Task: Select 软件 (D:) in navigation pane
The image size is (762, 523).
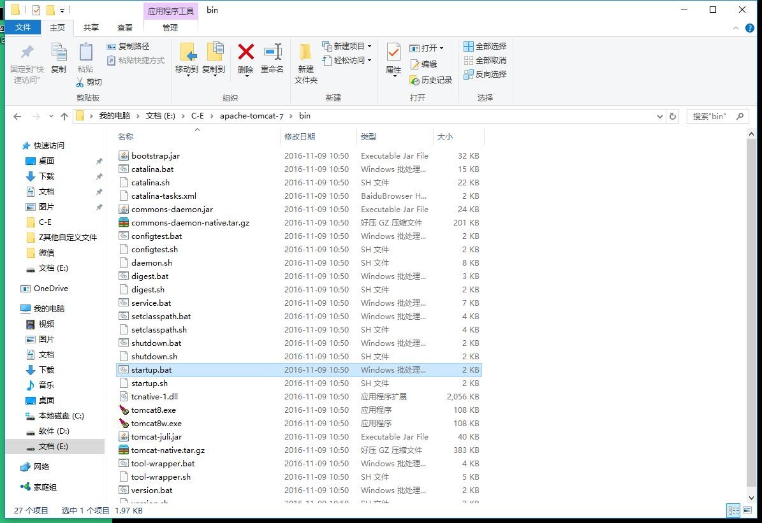Action: [x=54, y=431]
